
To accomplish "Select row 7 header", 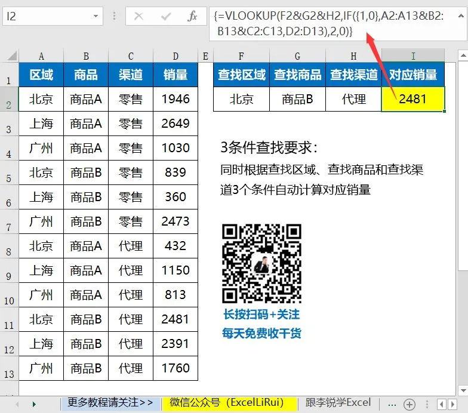I will (x=9, y=221).
